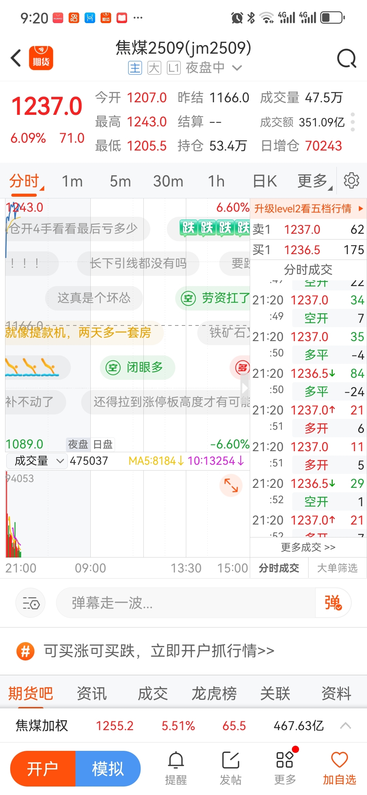
Task: Open the three-dot quote details menu
Action: pos(353,122)
